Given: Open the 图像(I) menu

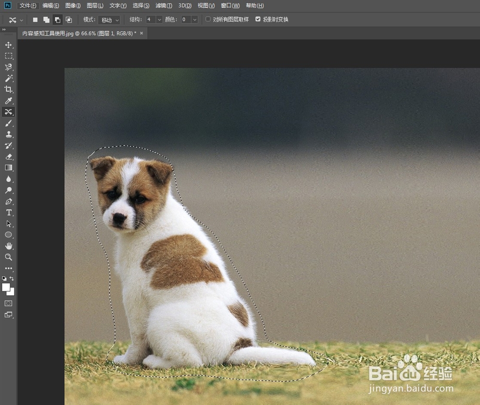Looking at the screenshot, I should [x=73, y=5].
